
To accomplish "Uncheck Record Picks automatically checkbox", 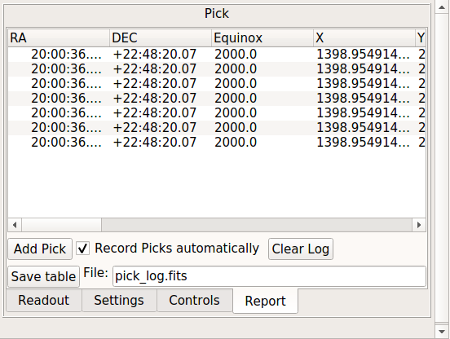I will pos(82,249).
